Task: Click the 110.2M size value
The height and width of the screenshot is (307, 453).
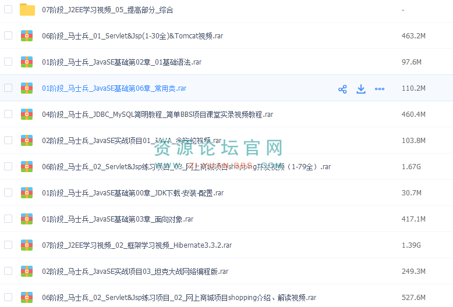Action: pos(413,88)
